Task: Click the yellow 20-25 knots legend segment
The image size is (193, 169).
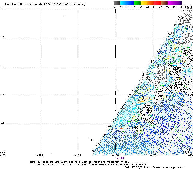Action: pyautogui.click(x=144, y=3)
